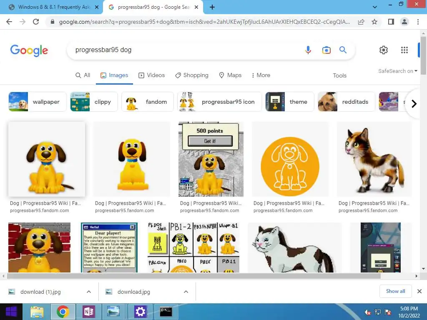Screen dimensions: 427x320
Task: Open Chrome side panel
Action: click(x=391, y=22)
